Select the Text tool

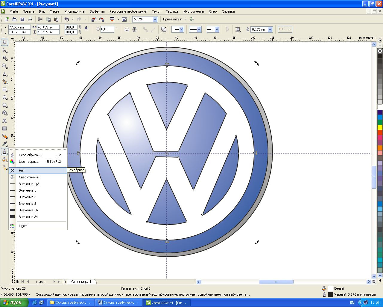(x=4, y=121)
